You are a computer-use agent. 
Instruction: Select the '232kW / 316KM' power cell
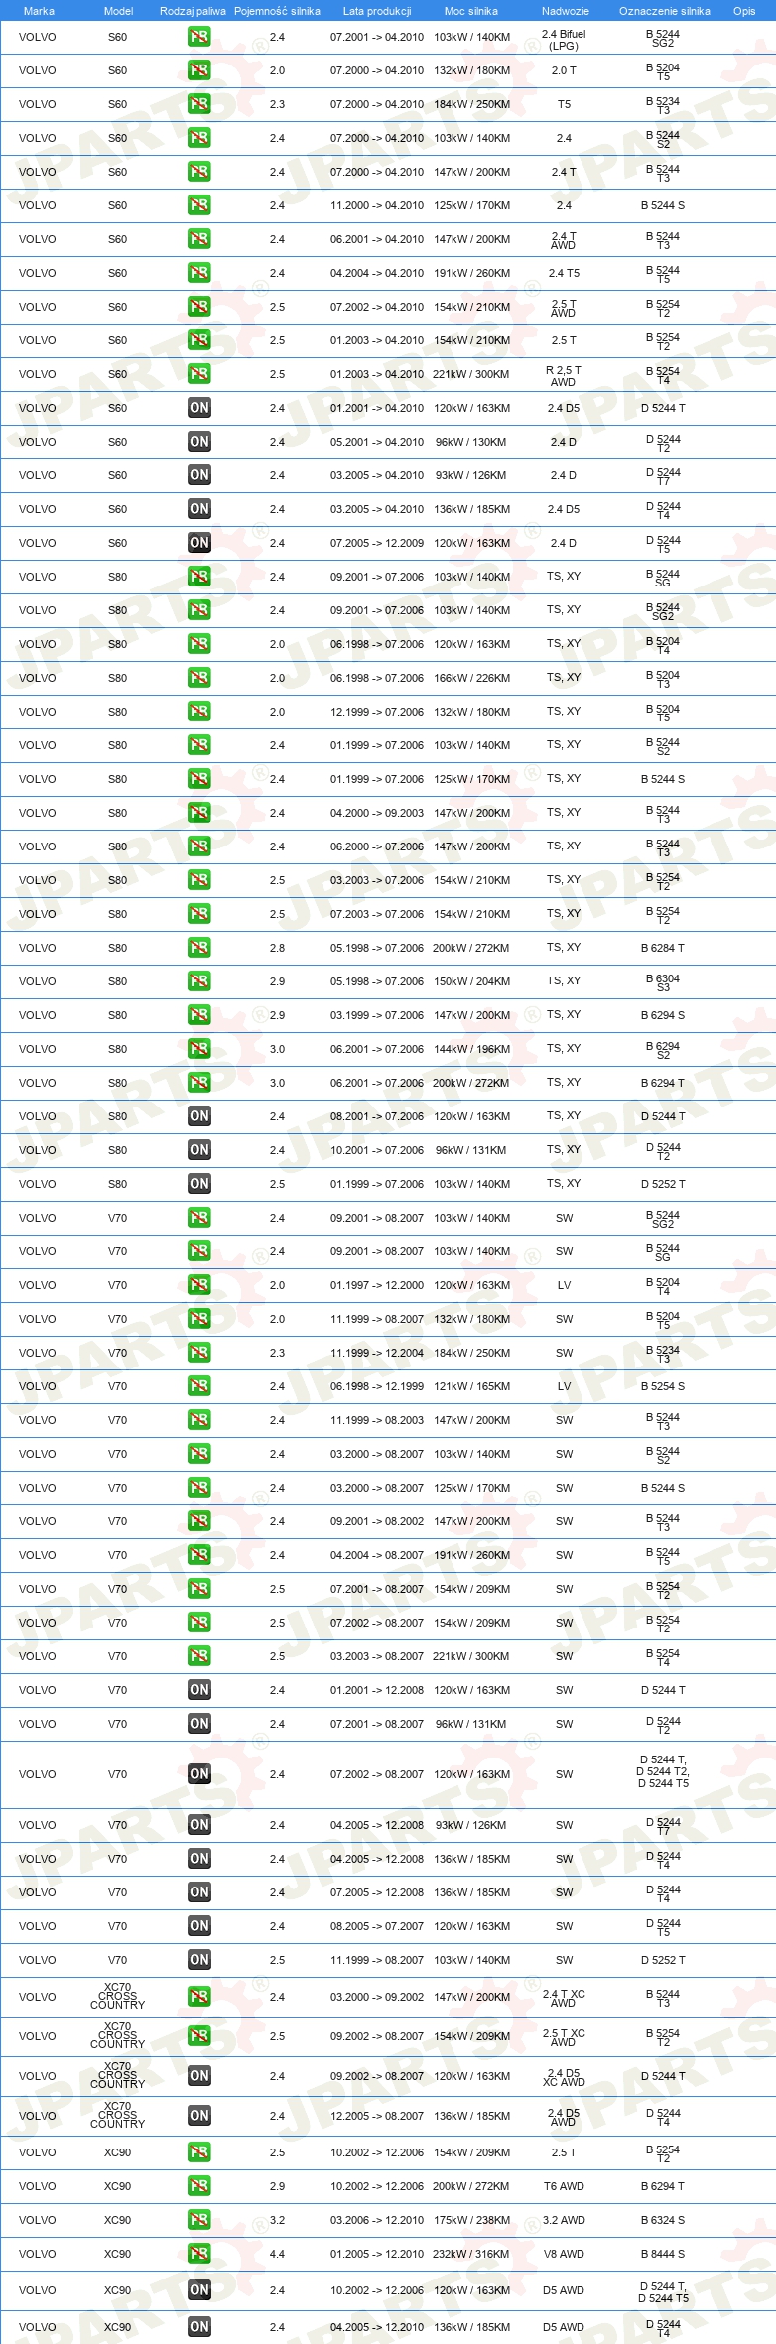point(471,2254)
